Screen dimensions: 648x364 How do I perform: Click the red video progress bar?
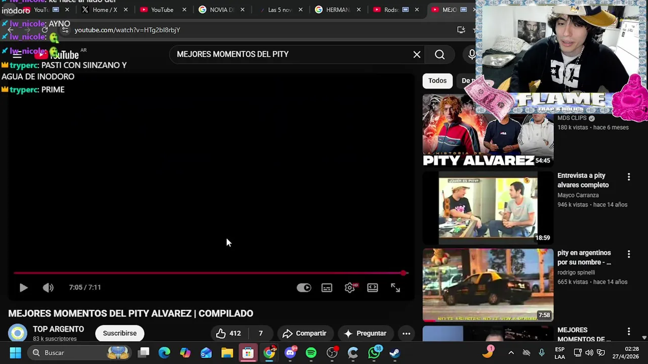210,273
